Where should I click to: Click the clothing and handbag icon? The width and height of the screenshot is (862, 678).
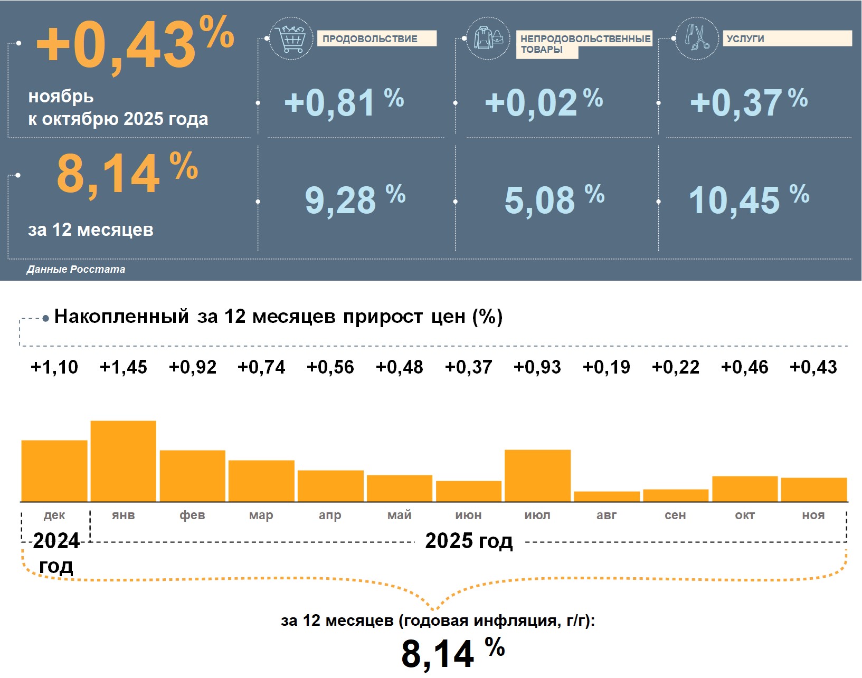[488, 39]
